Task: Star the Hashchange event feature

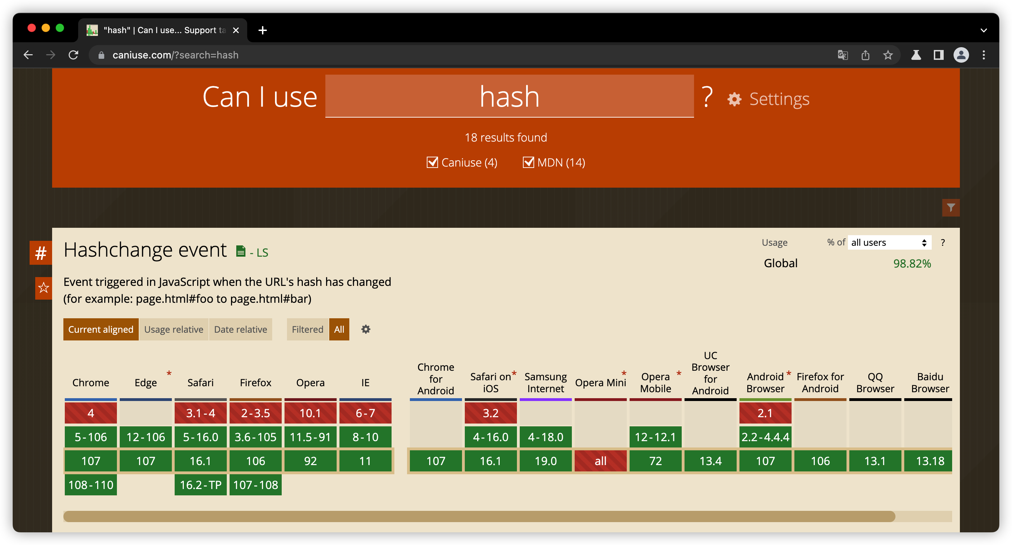Action: point(43,288)
